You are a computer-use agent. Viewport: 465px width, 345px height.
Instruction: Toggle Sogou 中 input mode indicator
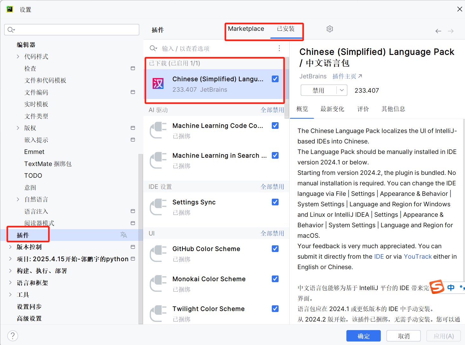451,288
